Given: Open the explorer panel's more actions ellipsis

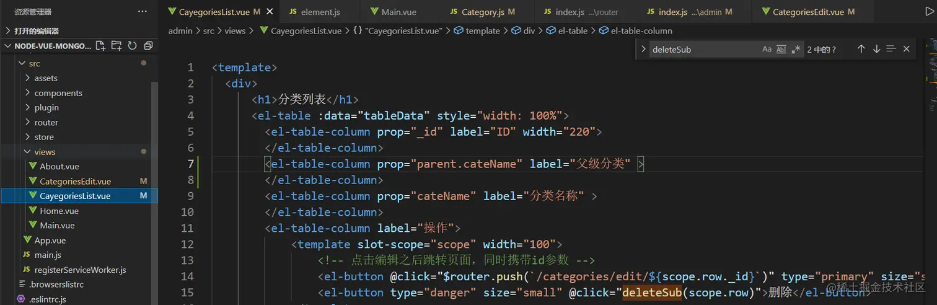Looking at the screenshot, I should (x=143, y=11).
